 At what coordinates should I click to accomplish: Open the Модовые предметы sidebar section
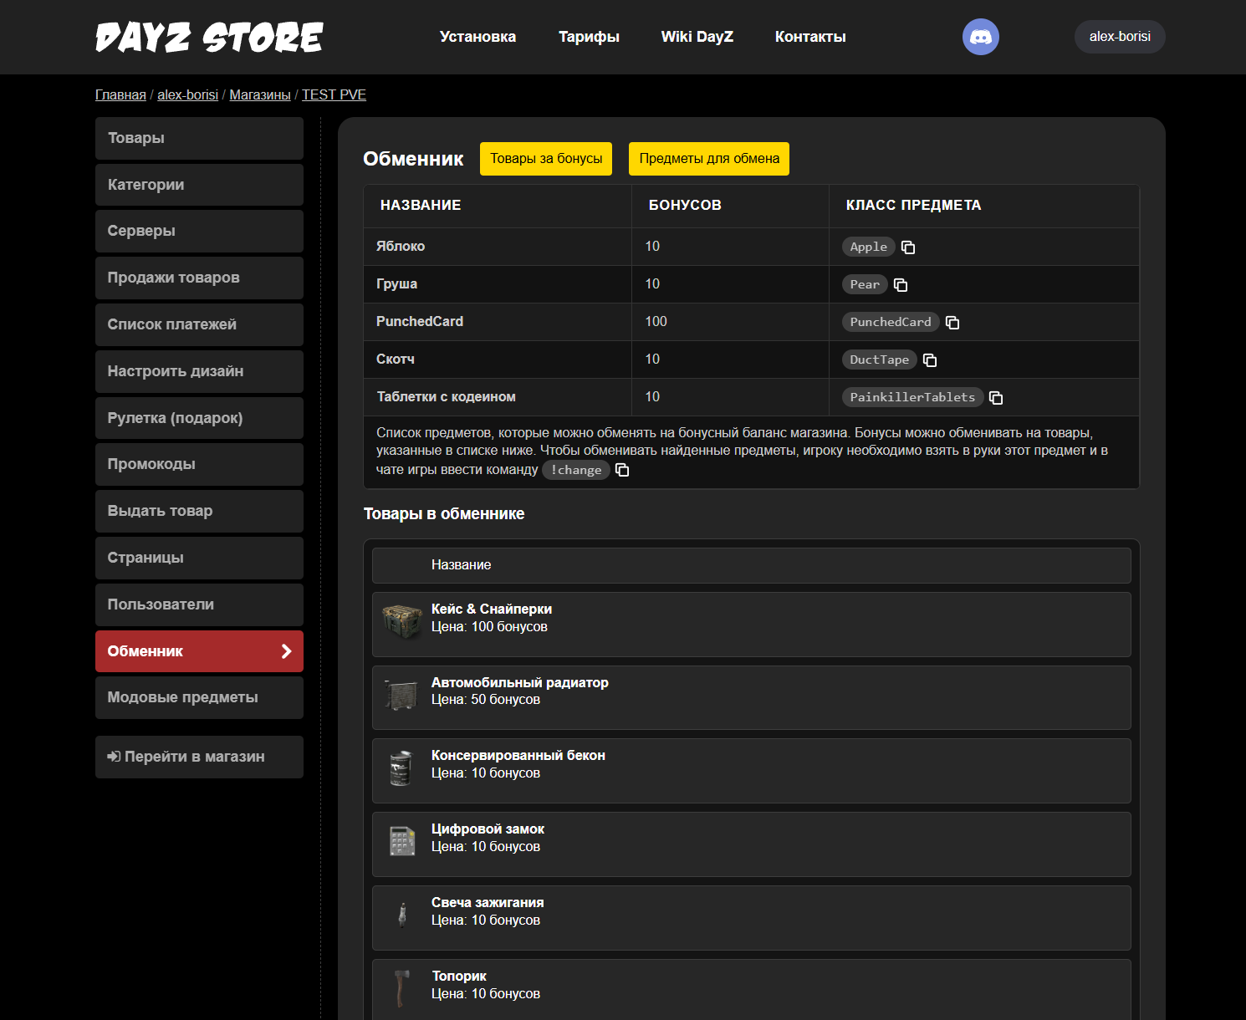click(x=199, y=697)
